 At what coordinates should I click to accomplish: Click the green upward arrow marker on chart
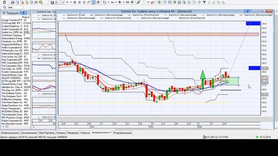coord(203,75)
